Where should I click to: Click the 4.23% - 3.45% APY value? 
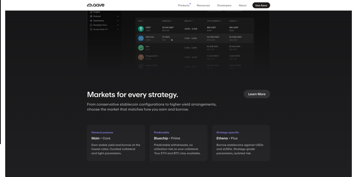[x=191, y=29]
